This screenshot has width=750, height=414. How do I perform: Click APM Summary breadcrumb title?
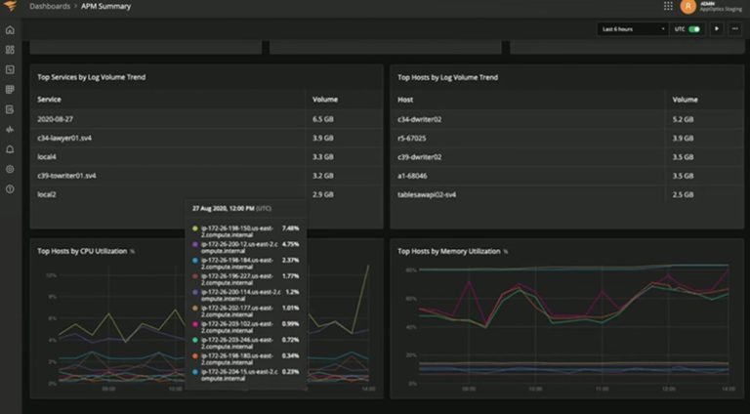[105, 6]
